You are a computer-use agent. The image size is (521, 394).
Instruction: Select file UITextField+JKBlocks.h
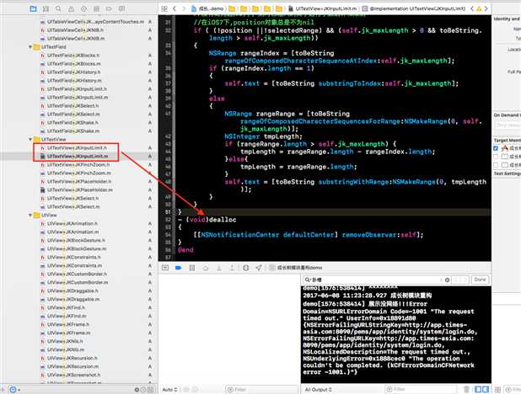(73, 55)
